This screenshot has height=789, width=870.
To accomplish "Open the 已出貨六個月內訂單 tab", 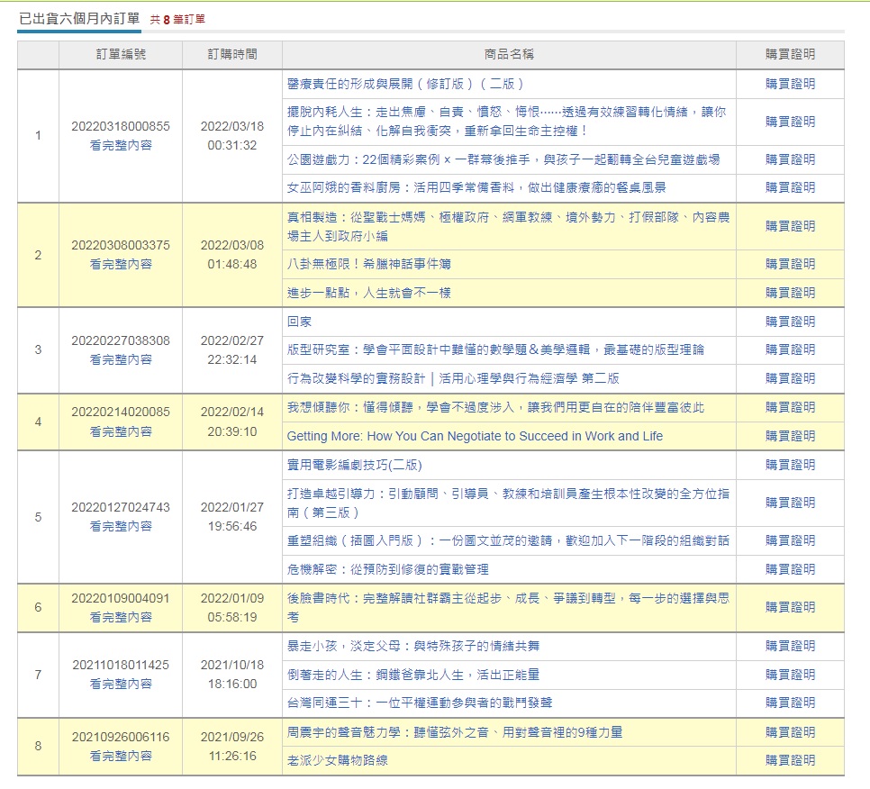I will click(79, 19).
